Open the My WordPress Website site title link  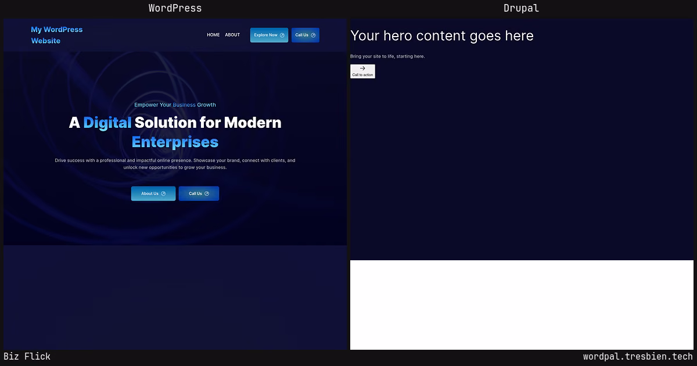tap(57, 35)
